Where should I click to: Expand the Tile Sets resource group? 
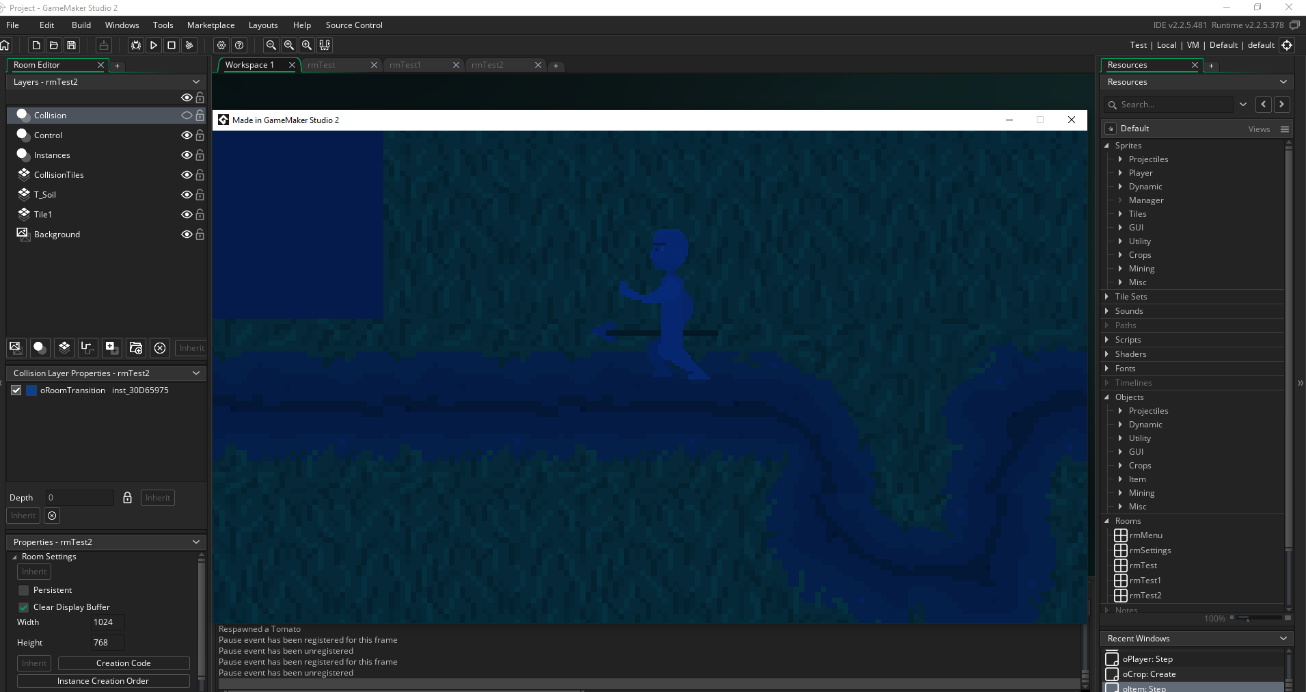click(1106, 297)
